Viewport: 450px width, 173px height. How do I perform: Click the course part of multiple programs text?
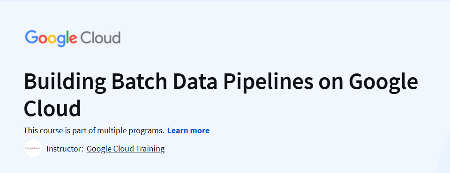click(94, 130)
